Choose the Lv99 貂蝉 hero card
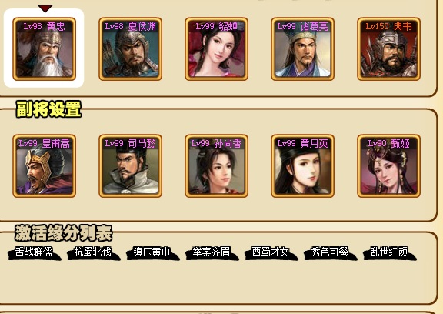443x314 pixels. [x=216, y=49]
